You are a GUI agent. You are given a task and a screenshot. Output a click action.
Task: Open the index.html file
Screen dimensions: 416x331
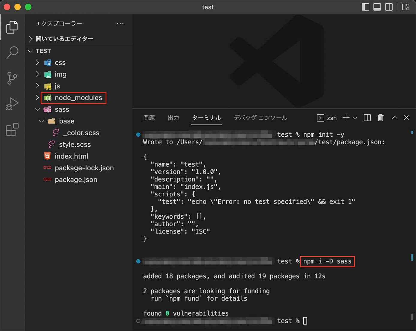[71, 156]
